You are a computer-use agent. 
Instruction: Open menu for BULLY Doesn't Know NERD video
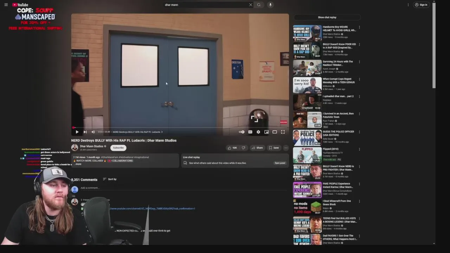point(359,167)
